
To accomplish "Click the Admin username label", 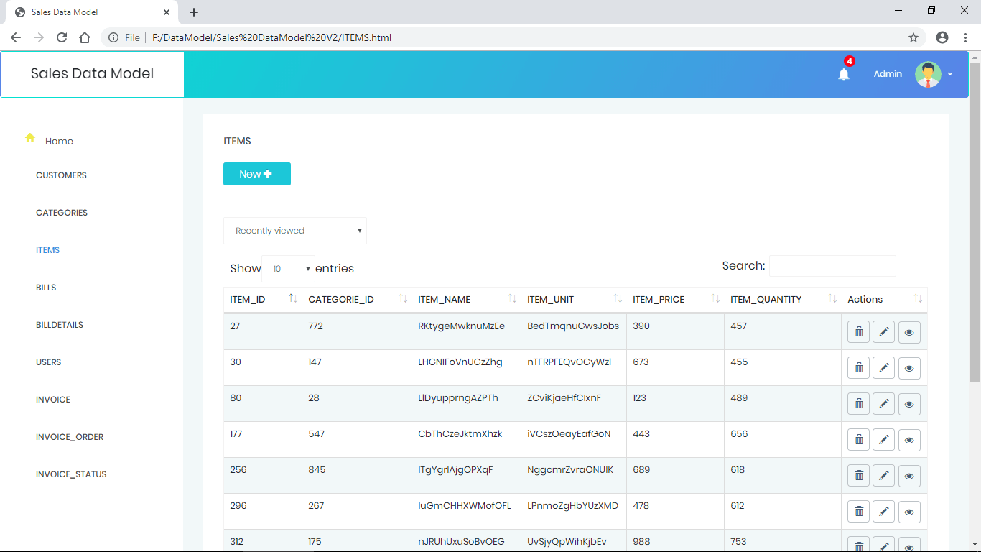I will pyautogui.click(x=888, y=74).
